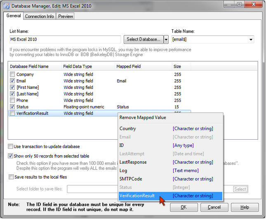Close the Database Manager window
The height and width of the screenshot is (219, 266).
[x=254, y=4]
